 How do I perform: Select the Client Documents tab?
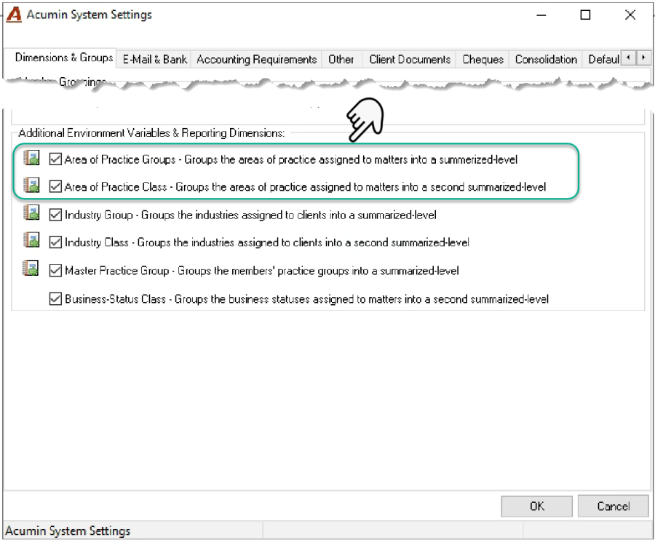pos(410,59)
